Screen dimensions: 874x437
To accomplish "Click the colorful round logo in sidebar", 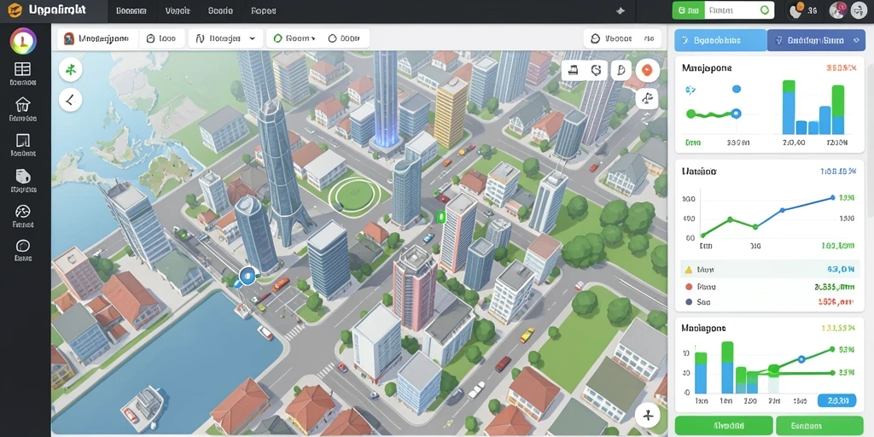I will [23, 41].
